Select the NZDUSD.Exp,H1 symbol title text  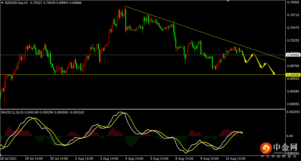pos(16,3)
